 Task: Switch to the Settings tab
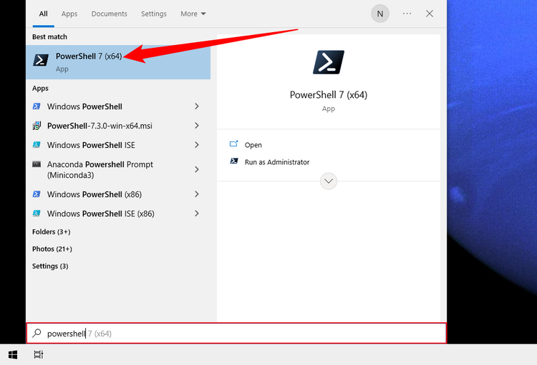point(154,14)
